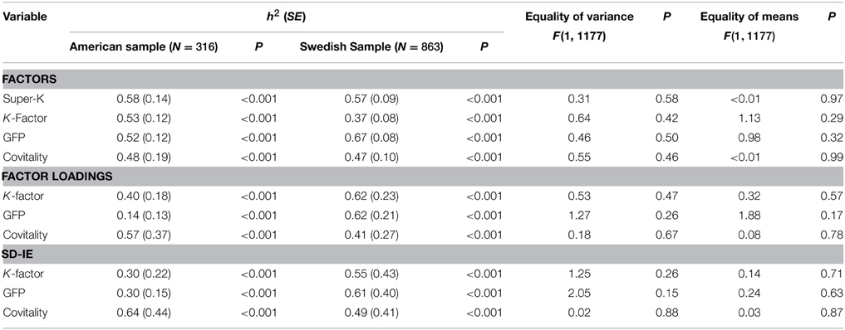The height and width of the screenshot is (330, 845).
Task: Select the SD-IE section header row
Action: 422,253
